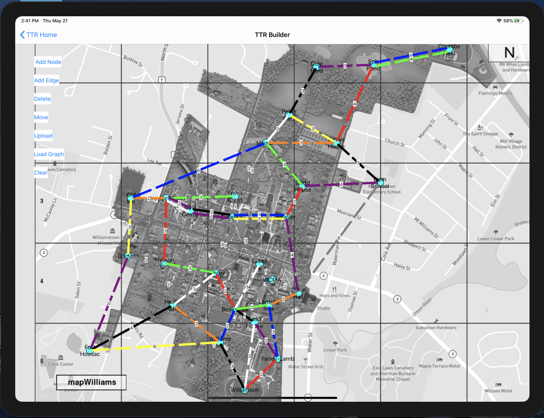Choose the Delete tool
This screenshot has height=418, width=544.
pyautogui.click(x=42, y=99)
